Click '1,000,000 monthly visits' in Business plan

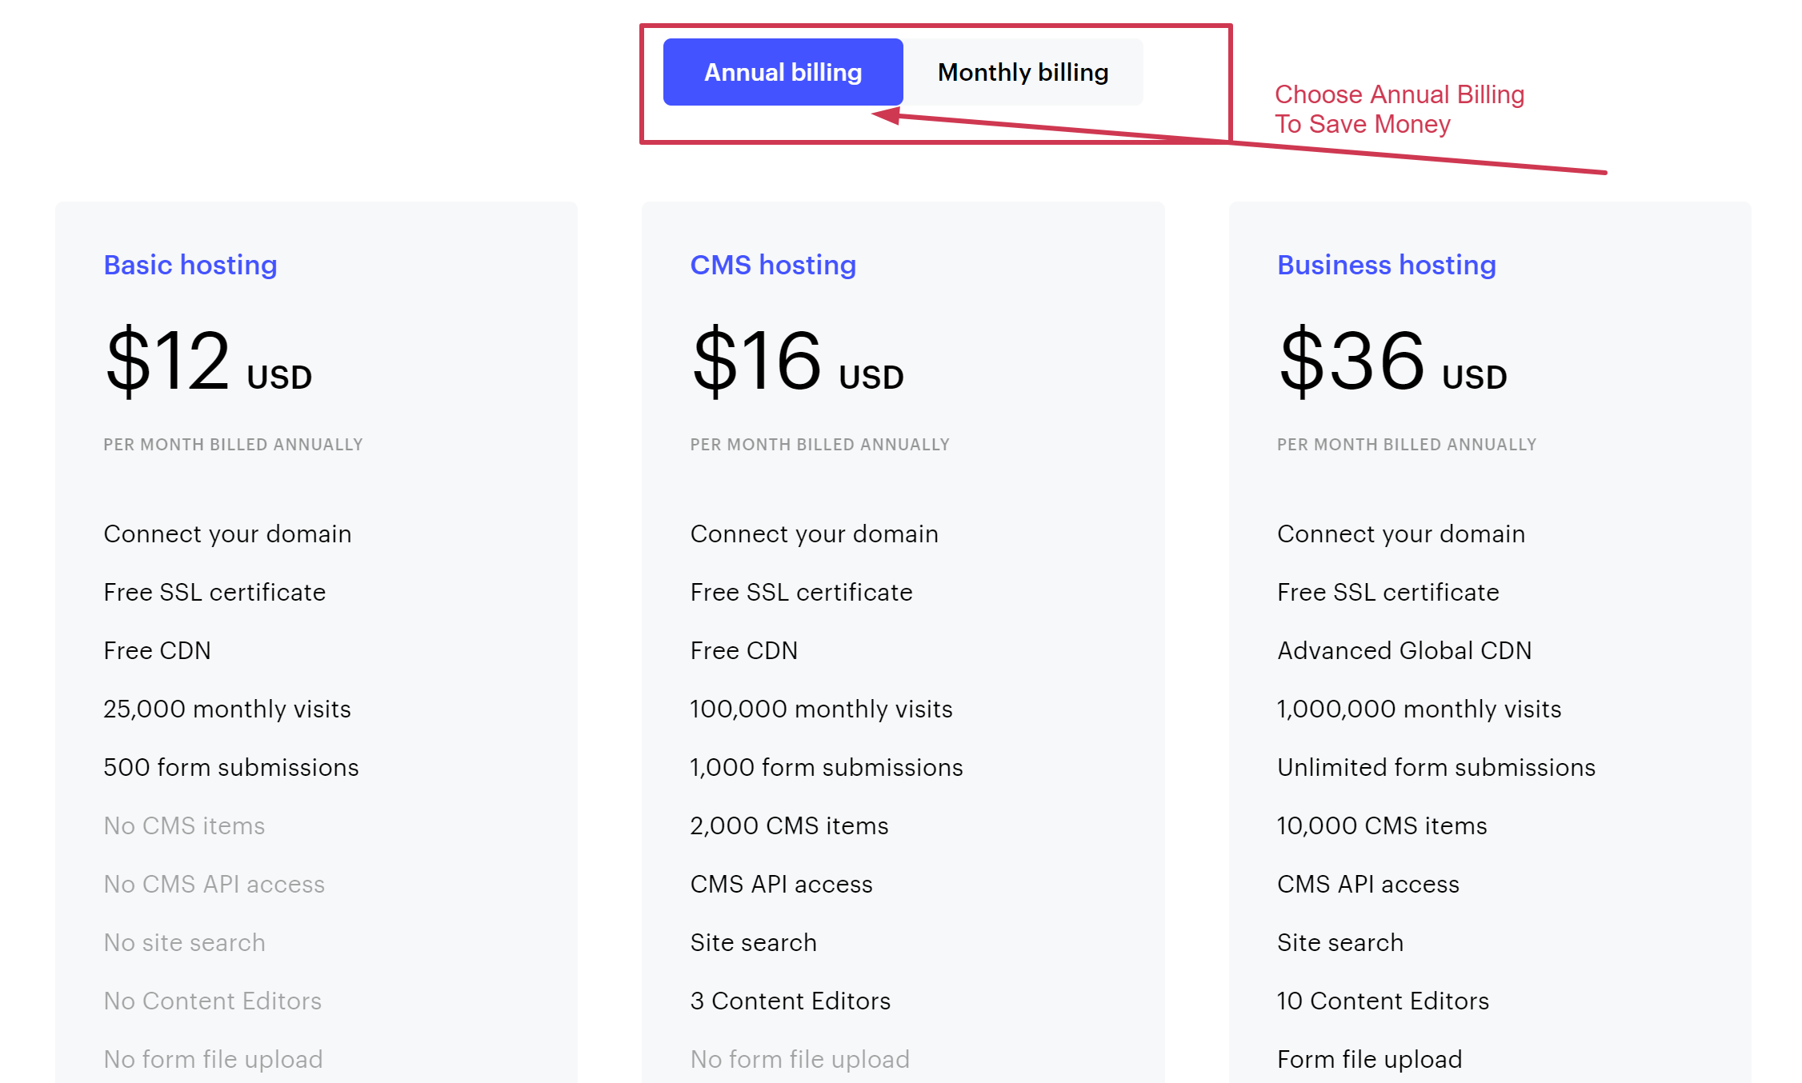pyautogui.click(x=1419, y=709)
